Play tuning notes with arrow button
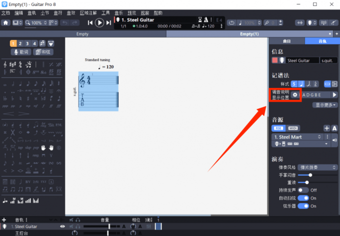 point(334,95)
